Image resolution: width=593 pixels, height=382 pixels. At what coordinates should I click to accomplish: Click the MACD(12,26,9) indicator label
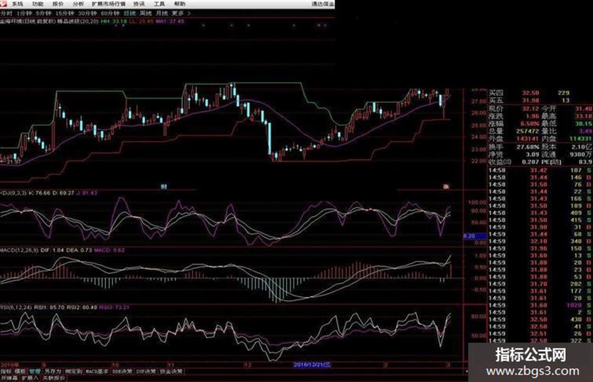coord(19,250)
